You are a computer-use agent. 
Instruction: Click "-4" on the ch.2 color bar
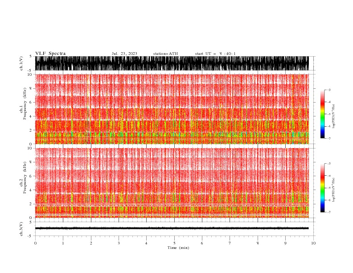coord(329,176)
